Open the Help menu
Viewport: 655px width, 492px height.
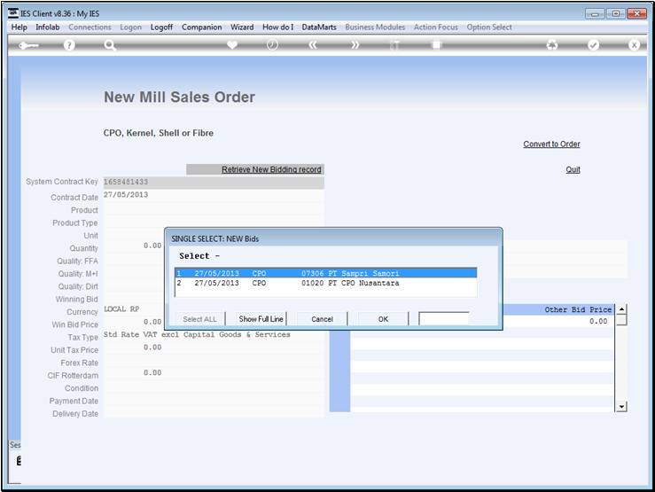pos(19,27)
